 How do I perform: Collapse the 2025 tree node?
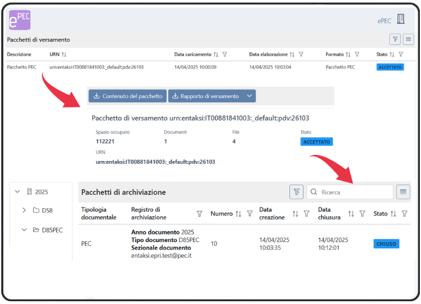point(17,192)
